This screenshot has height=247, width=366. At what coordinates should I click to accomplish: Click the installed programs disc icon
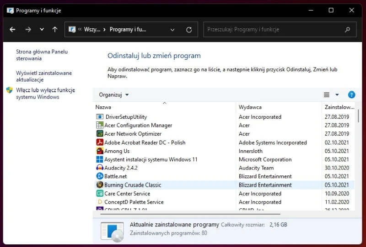click(112, 231)
